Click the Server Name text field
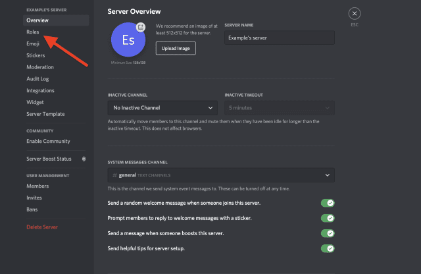The height and width of the screenshot is (274, 421). click(279, 38)
